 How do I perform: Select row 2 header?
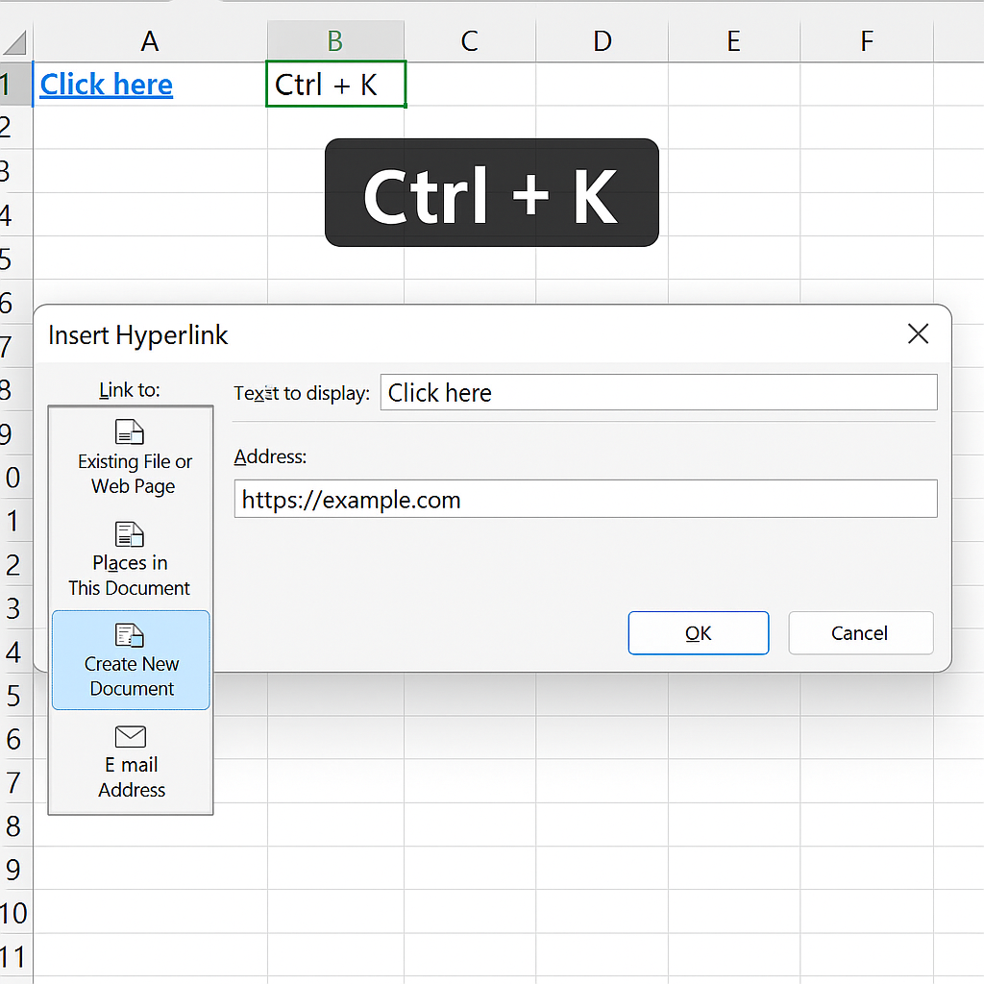[x=15, y=128]
